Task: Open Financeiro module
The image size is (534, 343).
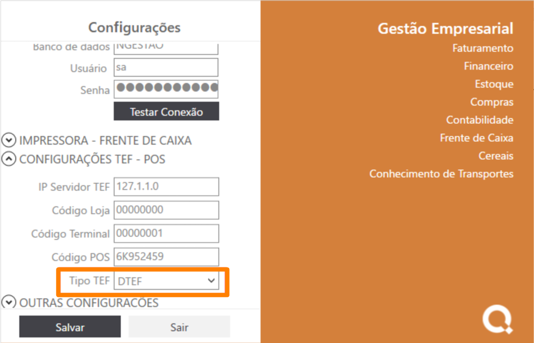Action: 488,66
